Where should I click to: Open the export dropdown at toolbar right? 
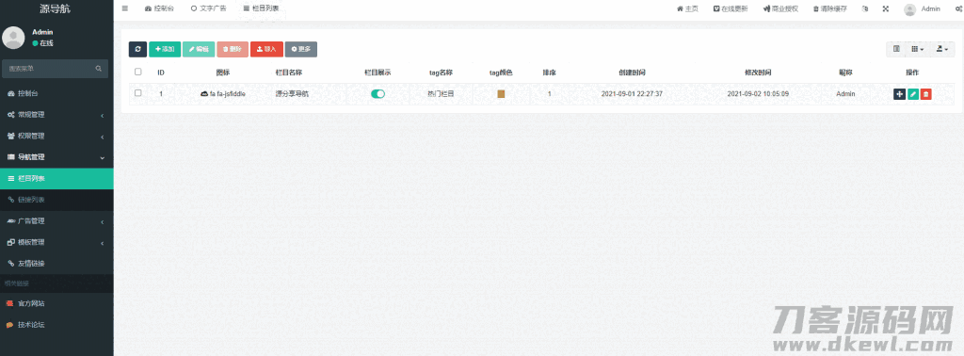tap(941, 49)
